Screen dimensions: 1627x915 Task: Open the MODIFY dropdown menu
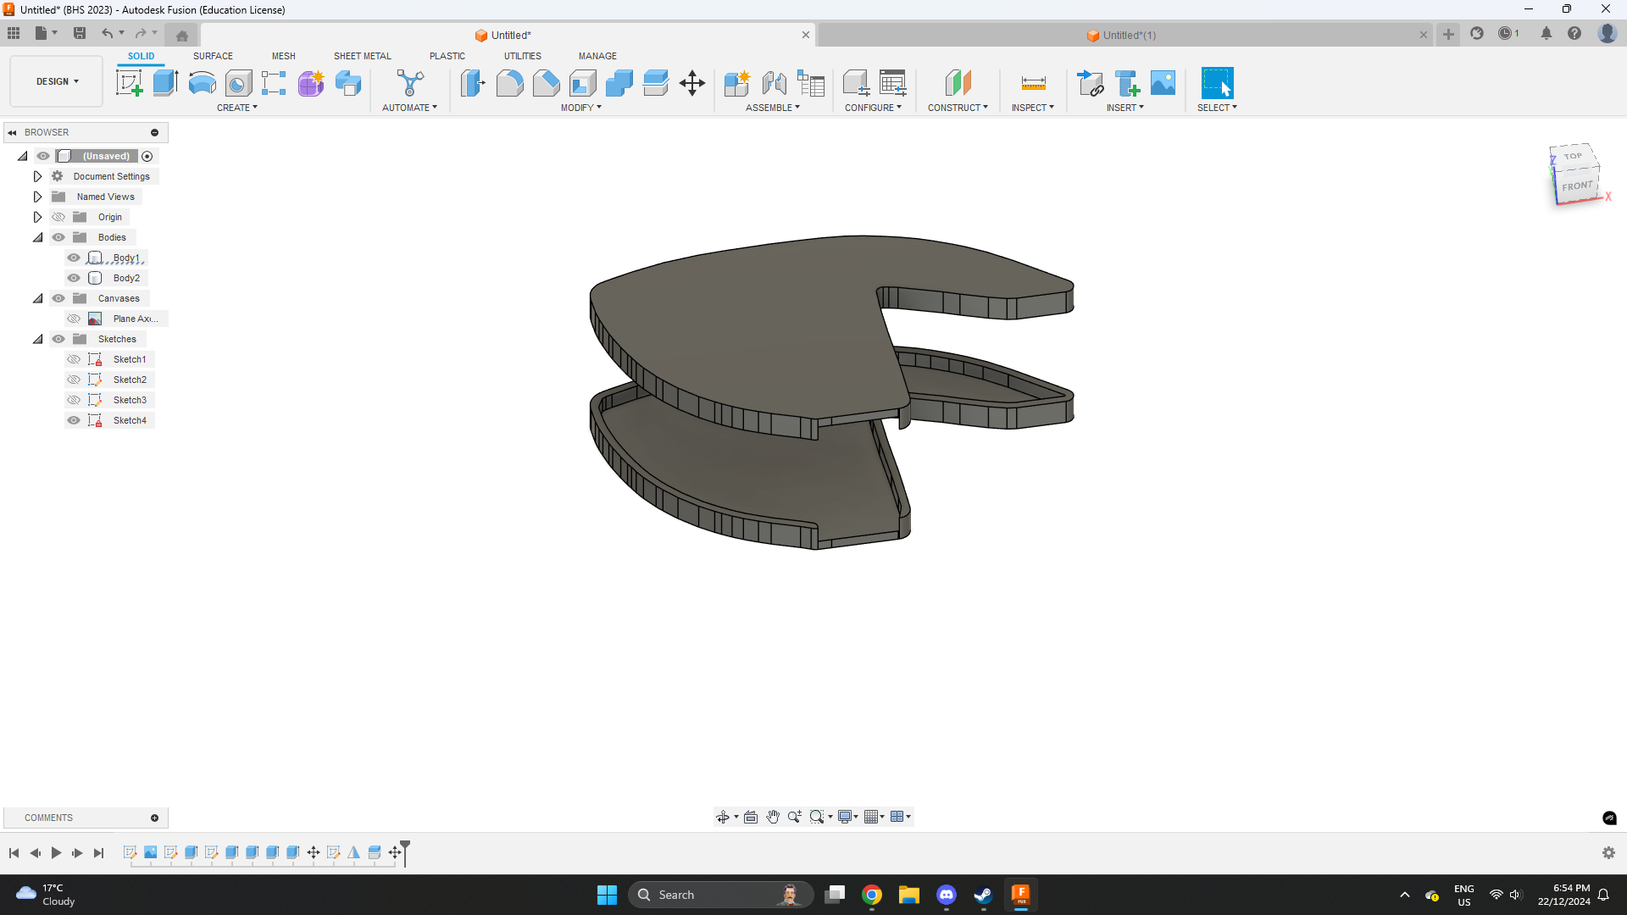point(580,108)
